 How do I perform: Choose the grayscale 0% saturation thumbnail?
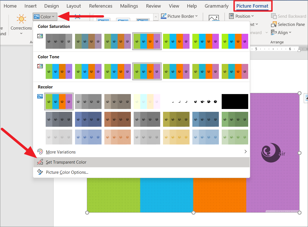click(59, 41)
